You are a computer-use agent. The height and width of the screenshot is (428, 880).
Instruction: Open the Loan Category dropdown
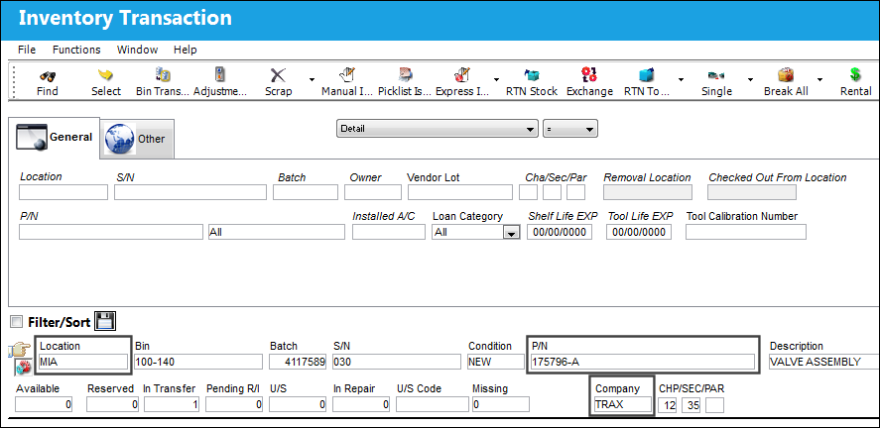pos(511,233)
